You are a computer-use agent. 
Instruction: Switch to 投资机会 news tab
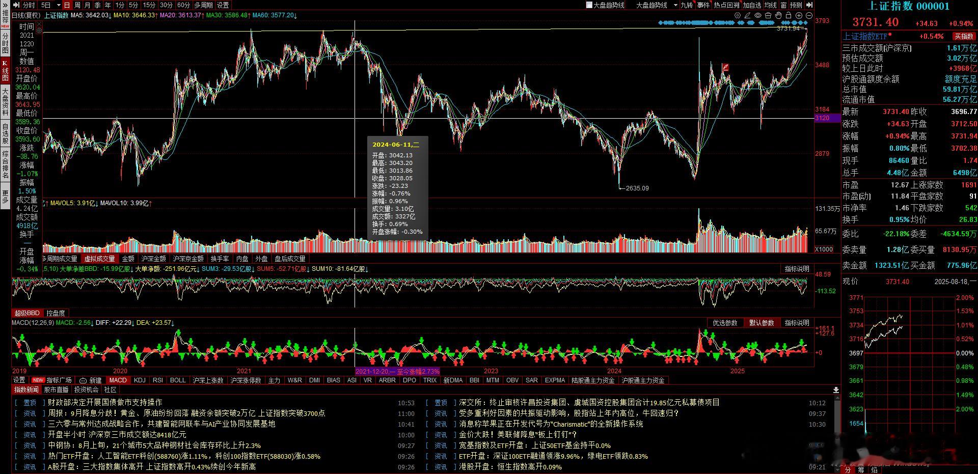(x=86, y=389)
